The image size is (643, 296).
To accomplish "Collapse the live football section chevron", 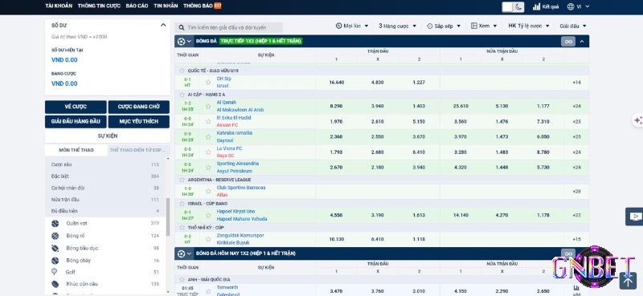I will click(x=581, y=42).
